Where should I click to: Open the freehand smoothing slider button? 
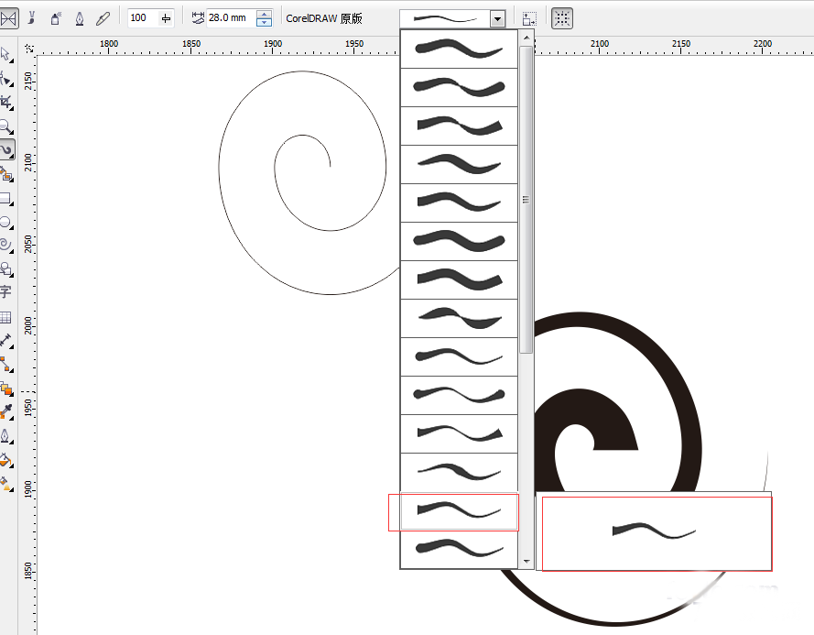[x=166, y=18]
